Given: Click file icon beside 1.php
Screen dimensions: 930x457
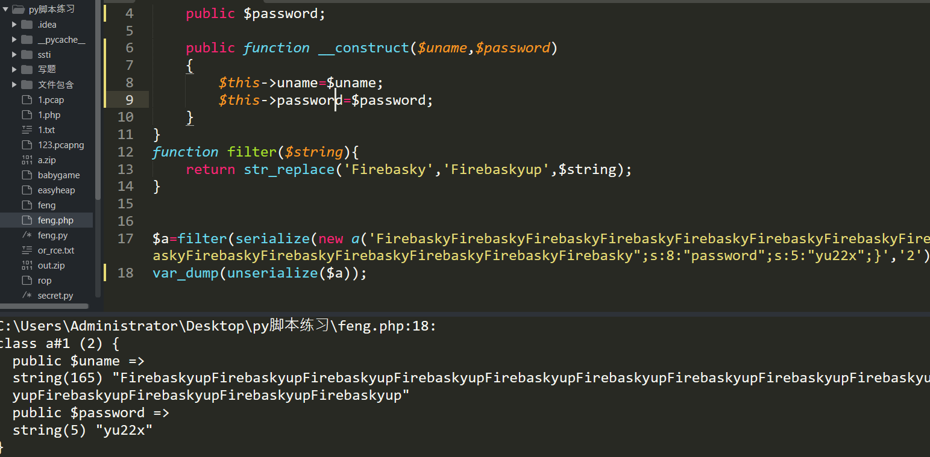Looking at the screenshot, I should pyautogui.click(x=27, y=114).
